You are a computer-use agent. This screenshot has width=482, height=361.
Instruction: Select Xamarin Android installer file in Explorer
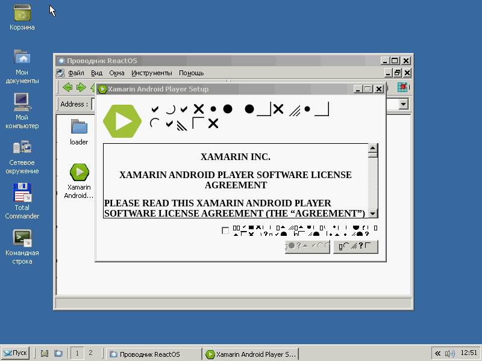pos(79,181)
